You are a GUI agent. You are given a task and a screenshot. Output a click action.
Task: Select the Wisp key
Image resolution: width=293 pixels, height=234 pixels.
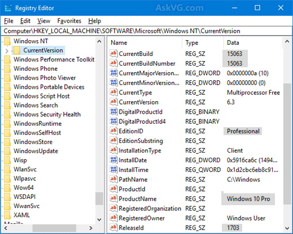click(20, 160)
